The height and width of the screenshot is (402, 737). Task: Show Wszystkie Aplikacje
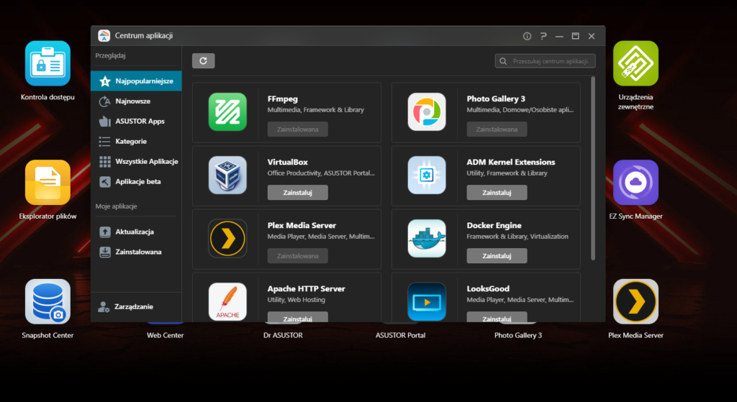[136, 162]
